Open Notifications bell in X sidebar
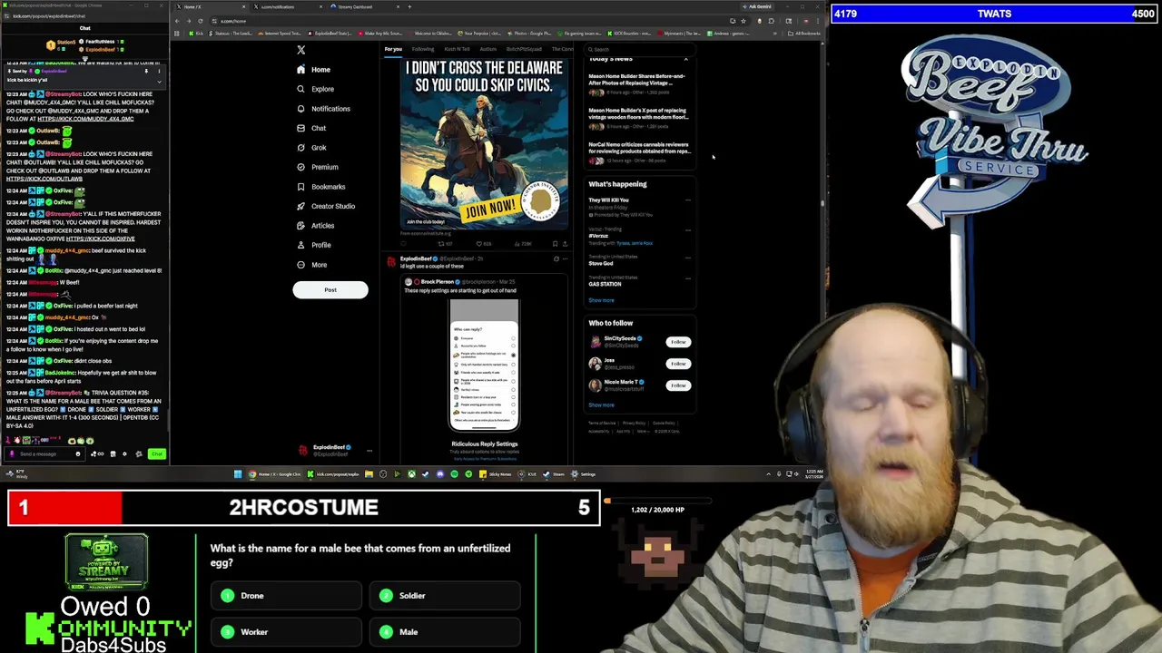The width and height of the screenshot is (1162, 653). [x=322, y=109]
